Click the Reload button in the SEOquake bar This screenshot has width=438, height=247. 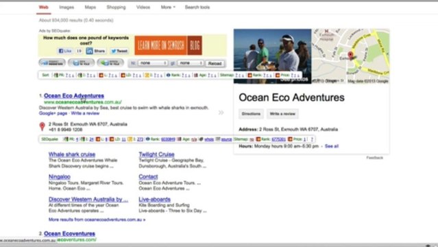pos(215,64)
